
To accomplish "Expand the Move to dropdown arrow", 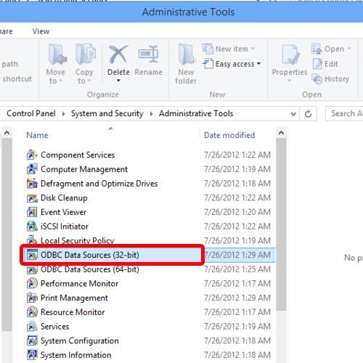I will coord(61,81).
